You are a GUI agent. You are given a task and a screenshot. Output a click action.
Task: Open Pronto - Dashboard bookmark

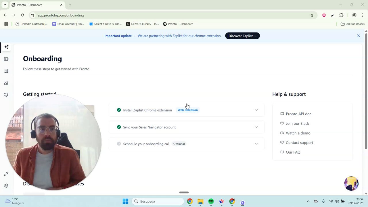point(178,24)
